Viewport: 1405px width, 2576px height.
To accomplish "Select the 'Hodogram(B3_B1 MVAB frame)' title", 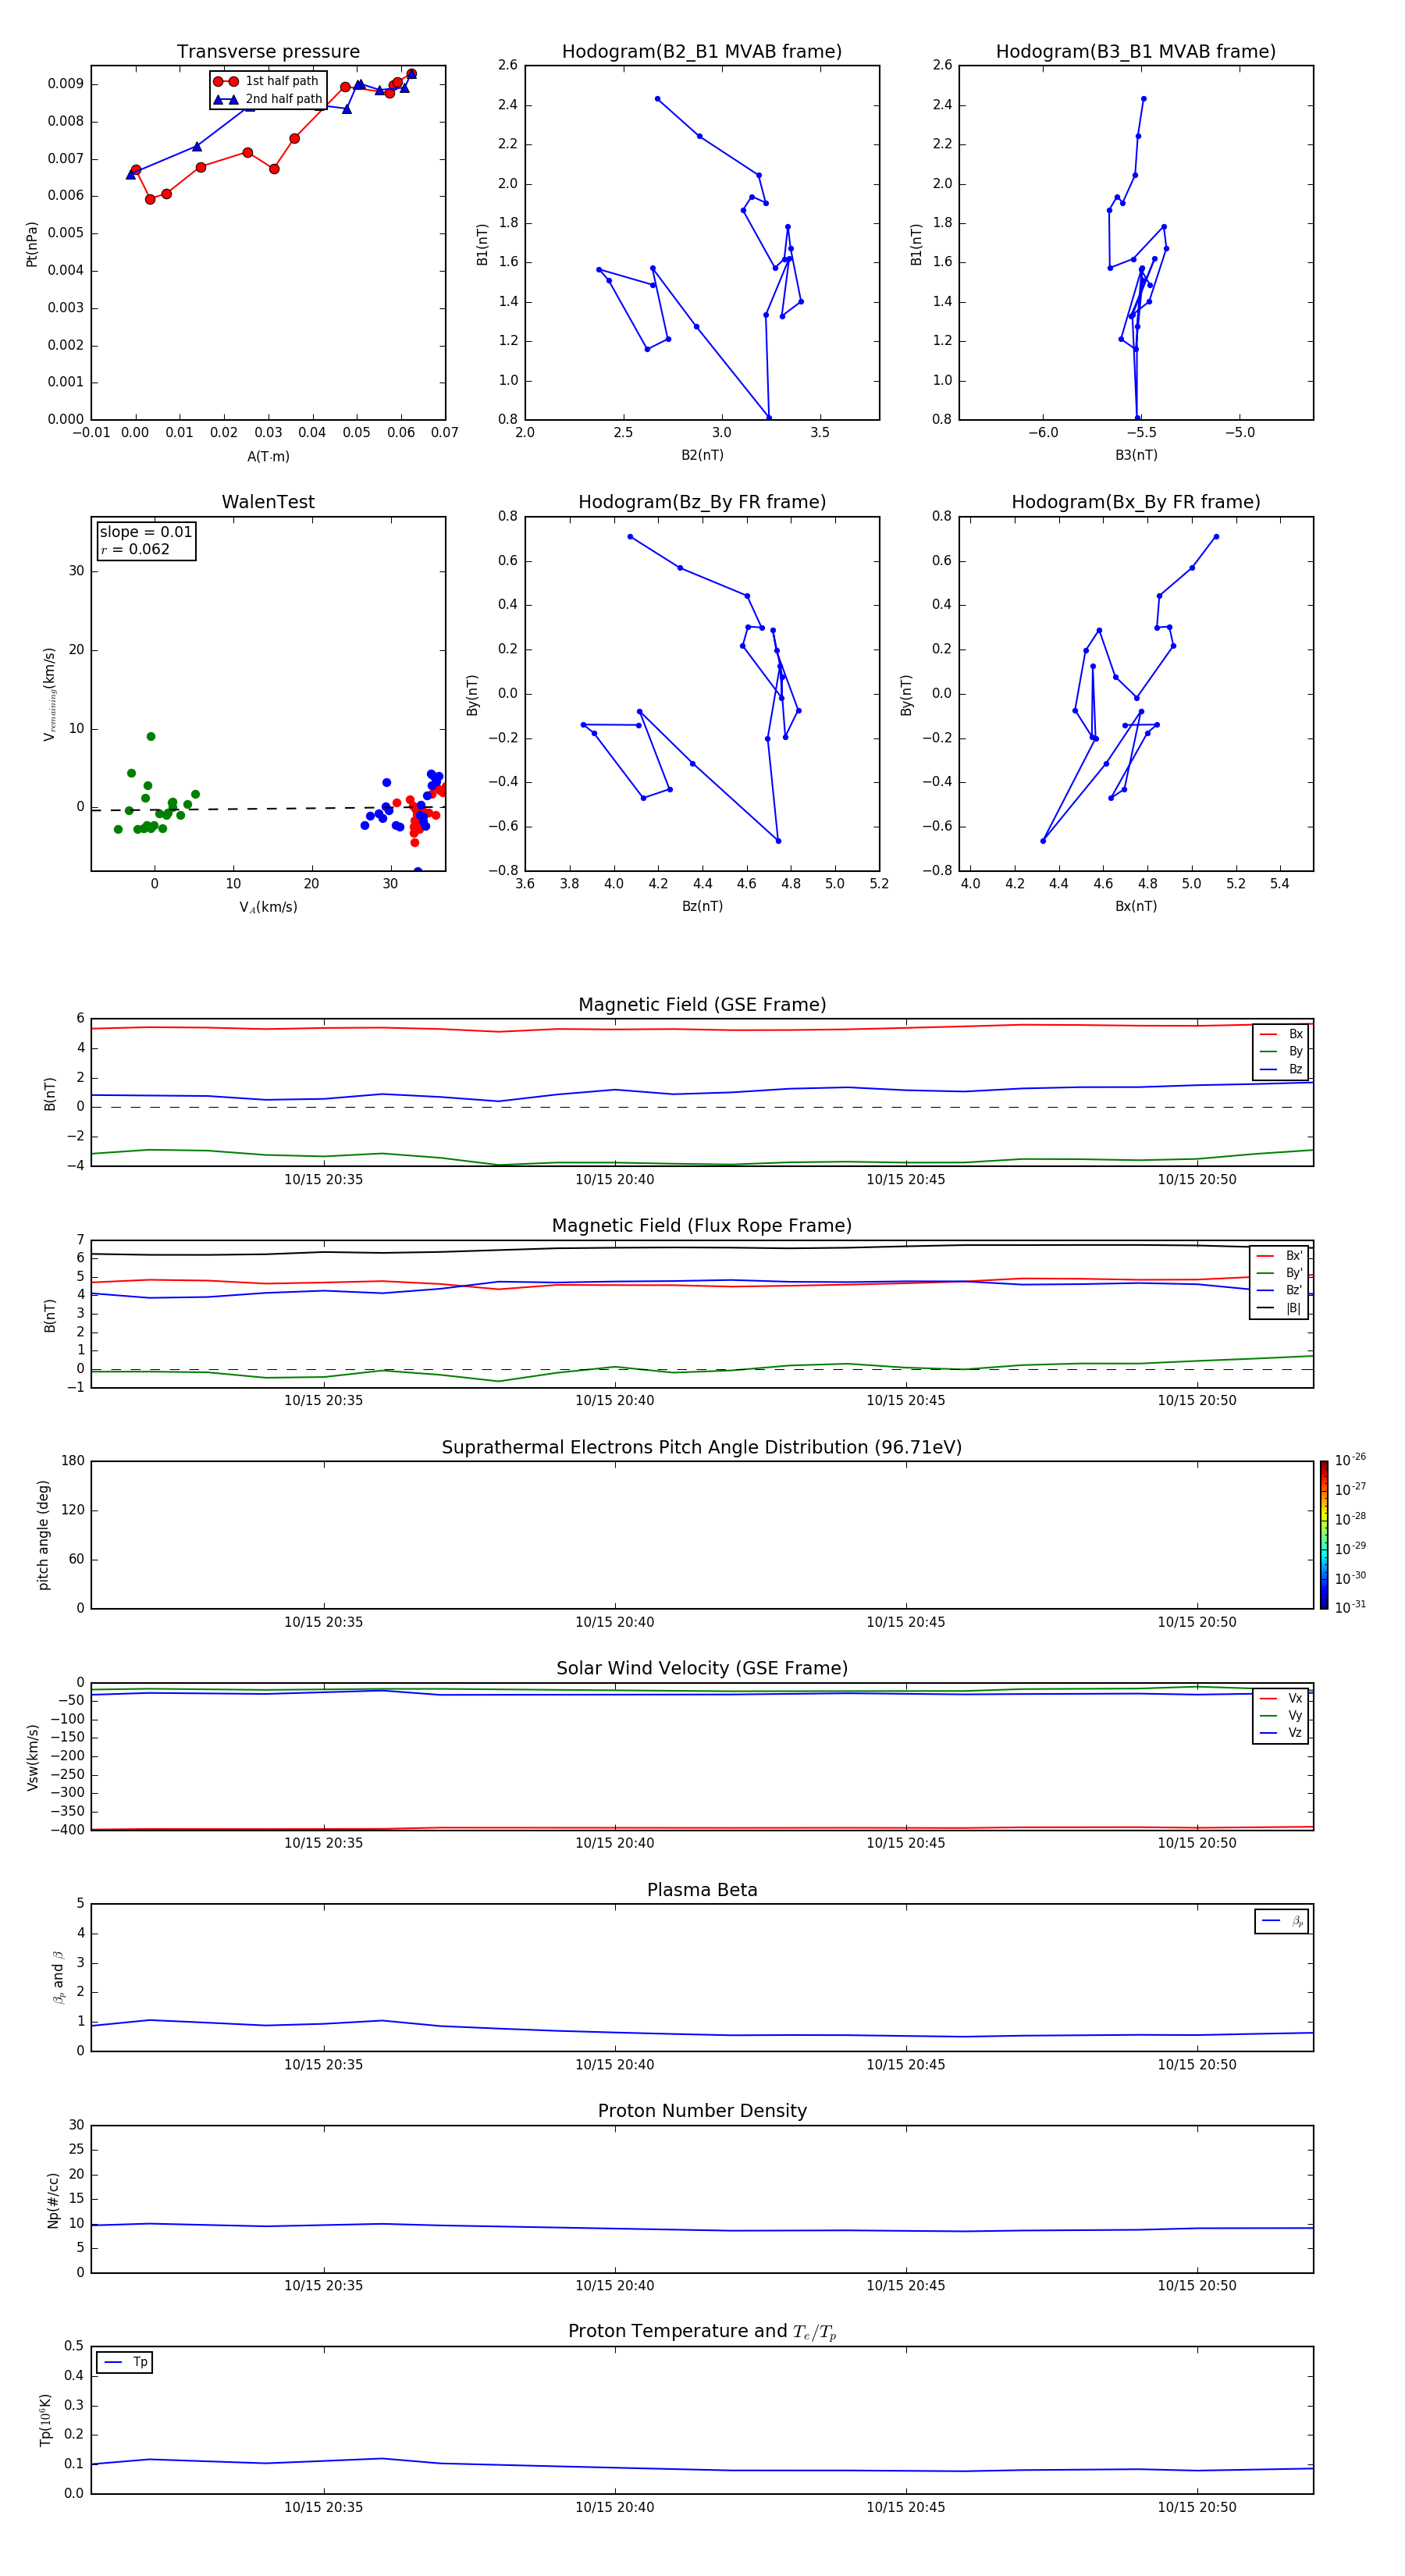I will pyautogui.click(x=1136, y=52).
